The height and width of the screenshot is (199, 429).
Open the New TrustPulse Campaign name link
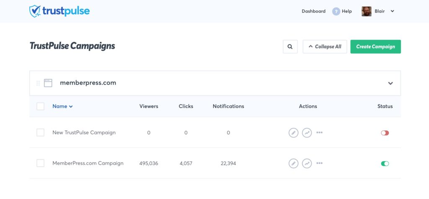[84, 132]
